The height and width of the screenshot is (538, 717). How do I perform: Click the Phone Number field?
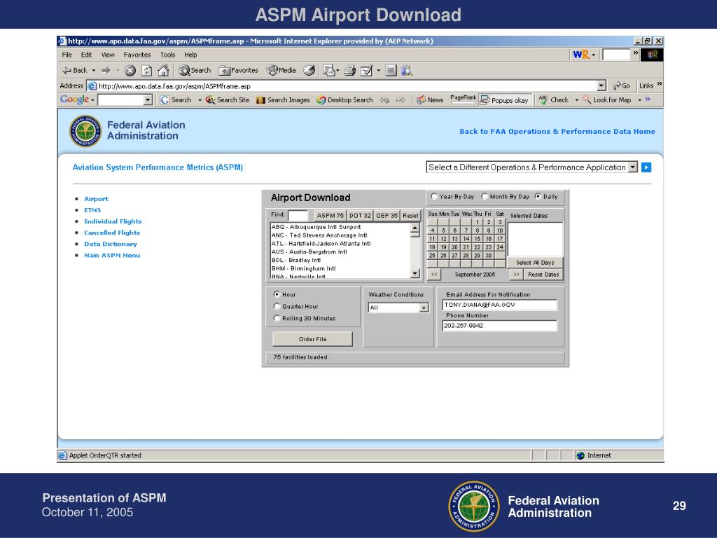[x=499, y=326]
